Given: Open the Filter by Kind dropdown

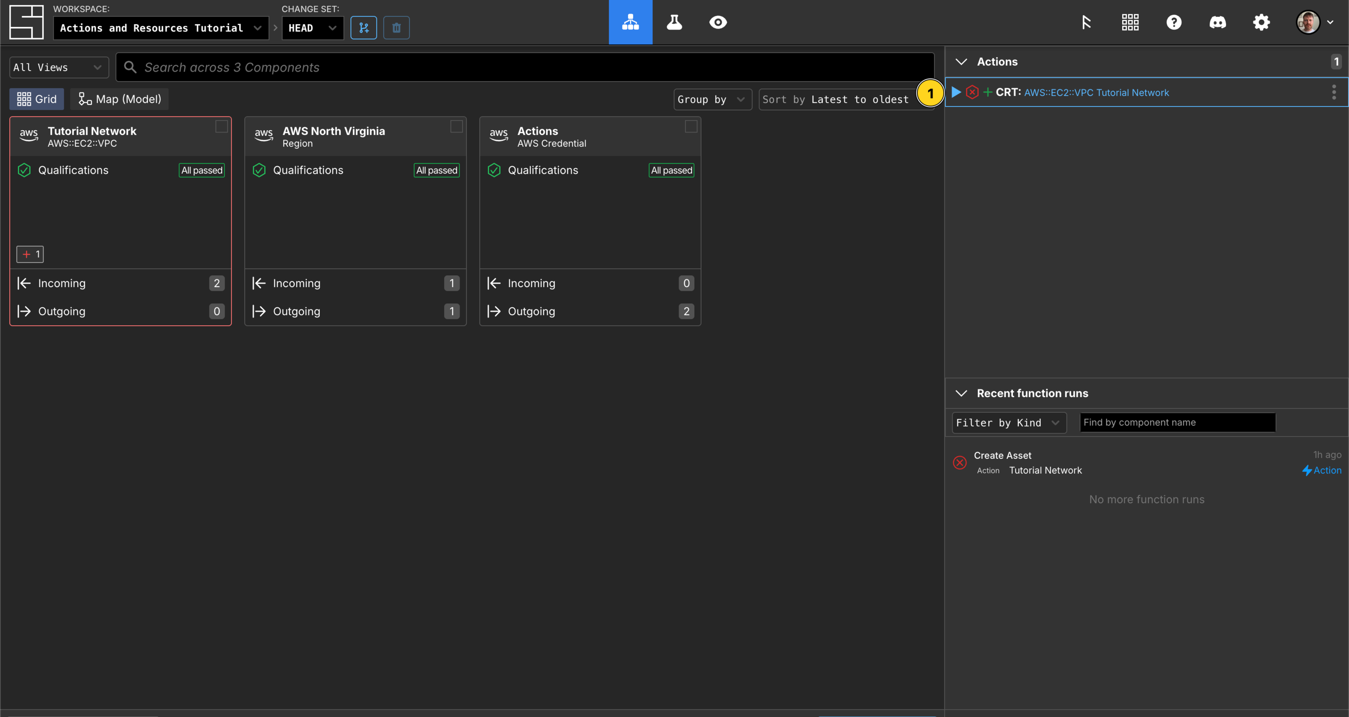Looking at the screenshot, I should point(1009,423).
